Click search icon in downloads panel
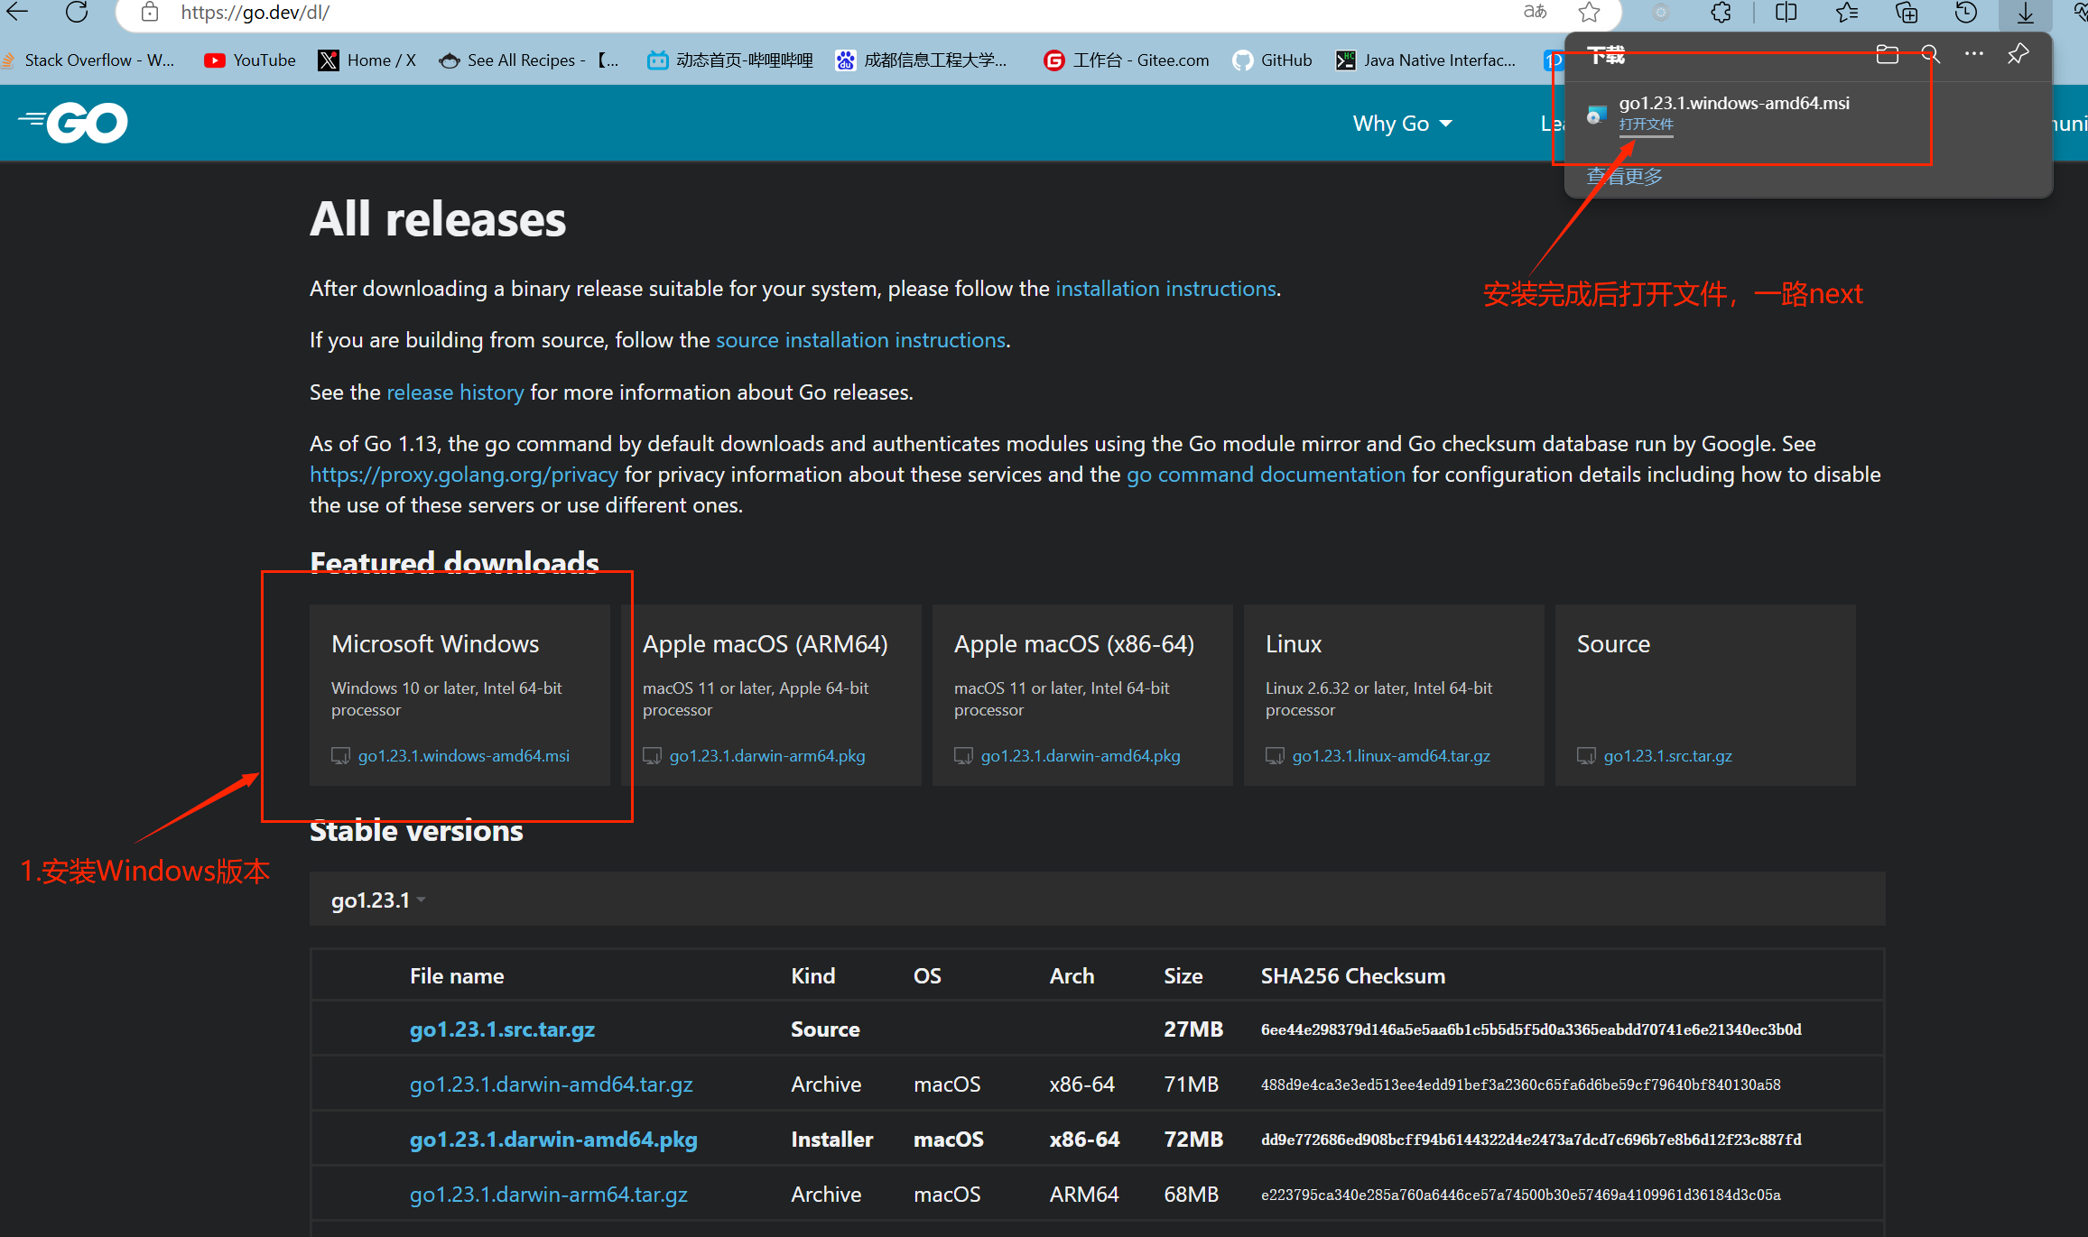 point(1930,54)
